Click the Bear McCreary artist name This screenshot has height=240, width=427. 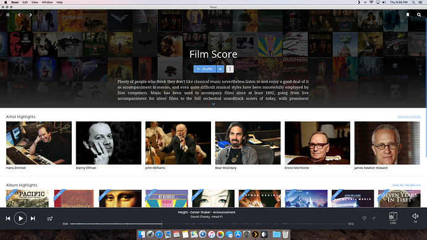pos(226,168)
